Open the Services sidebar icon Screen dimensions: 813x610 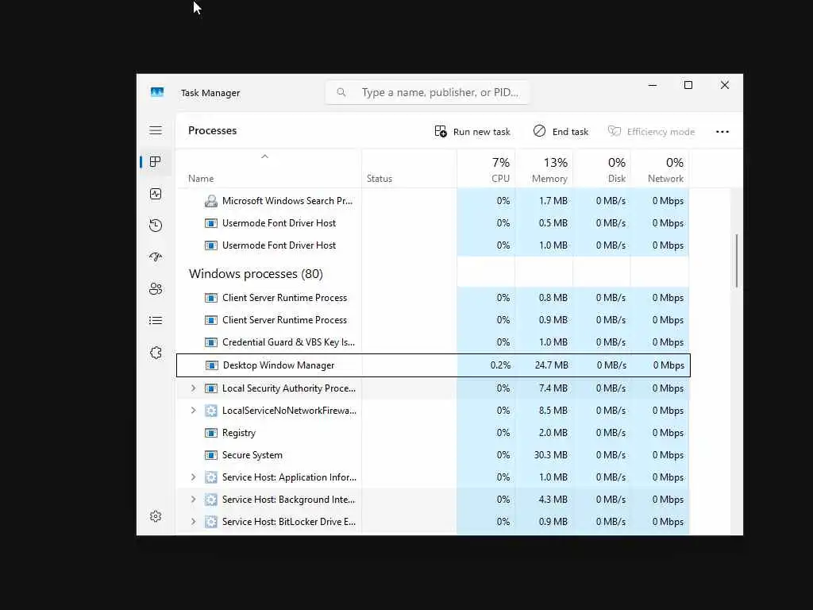(156, 353)
